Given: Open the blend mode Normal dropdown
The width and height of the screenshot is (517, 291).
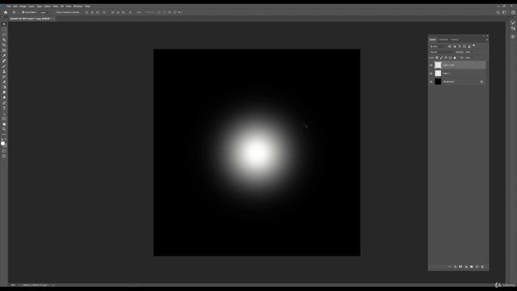Looking at the screenshot, I should (441, 52).
